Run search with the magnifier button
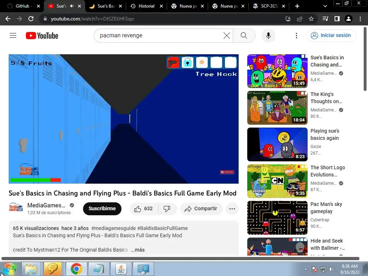The height and width of the screenshot is (276, 368). 244,36
